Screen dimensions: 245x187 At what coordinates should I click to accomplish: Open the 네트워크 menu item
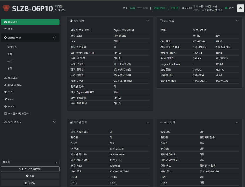(30, 78)
